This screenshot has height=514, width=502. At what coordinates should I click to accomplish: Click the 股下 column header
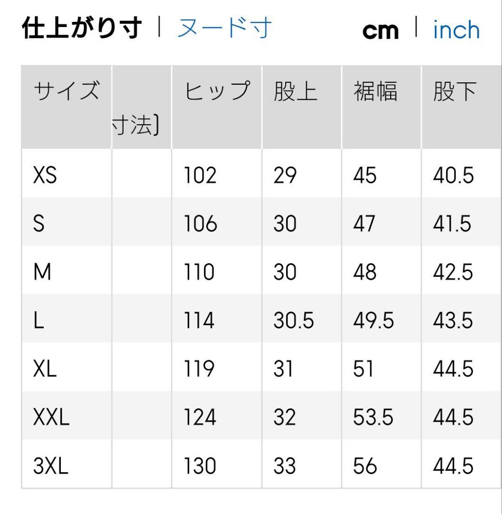tap(454, 91)
